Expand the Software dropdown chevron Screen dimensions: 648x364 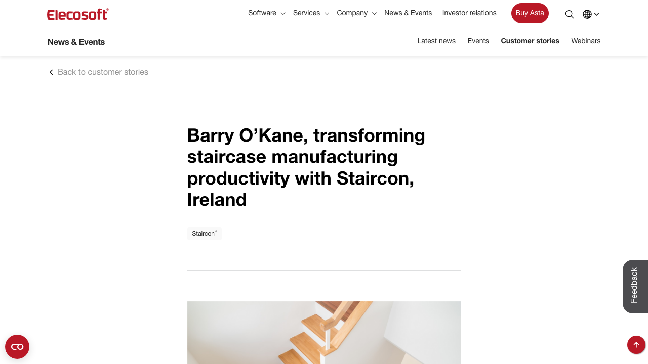(x=282, y=14)
